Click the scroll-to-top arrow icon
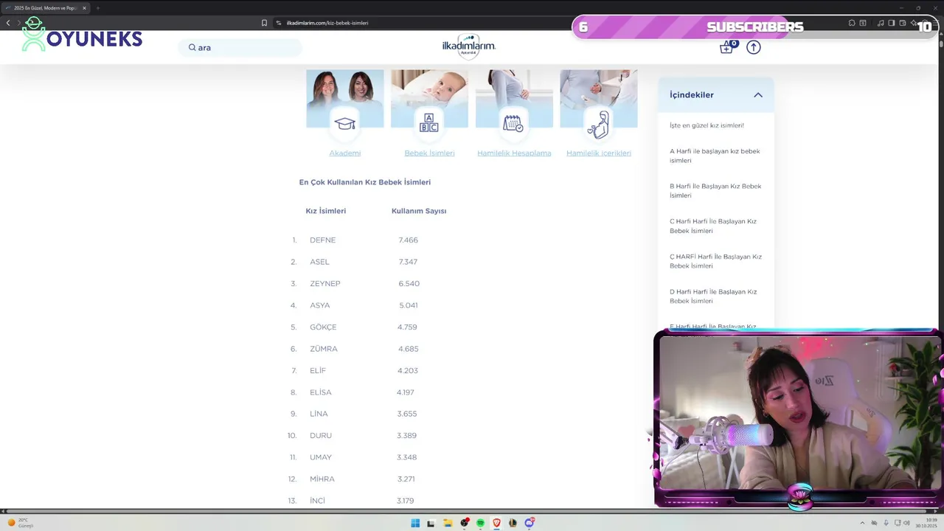The image size is (944, 531). [x=753, y=47]
